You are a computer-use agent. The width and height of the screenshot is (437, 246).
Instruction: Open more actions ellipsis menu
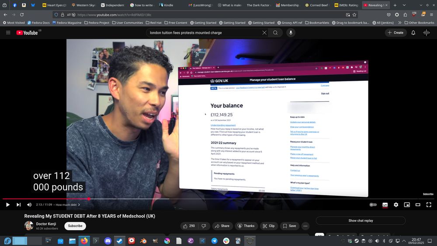(x=305, y=226)
